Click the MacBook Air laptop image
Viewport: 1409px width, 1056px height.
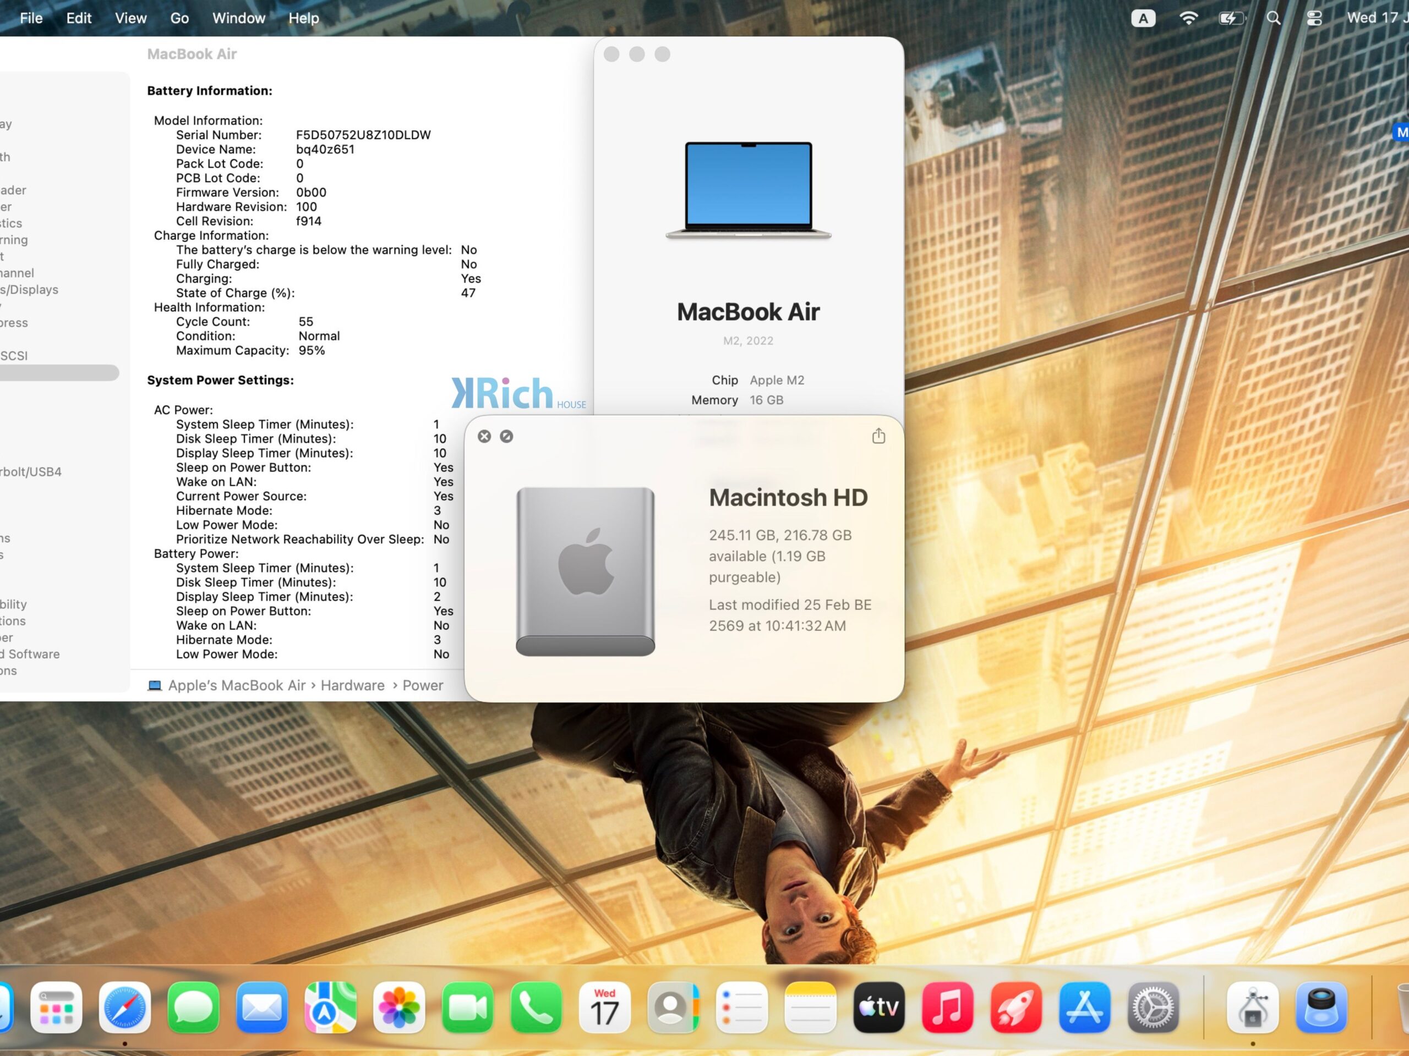point(749,190)
